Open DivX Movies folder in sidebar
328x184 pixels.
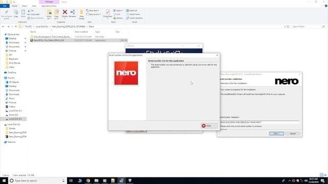coord(14,63)
